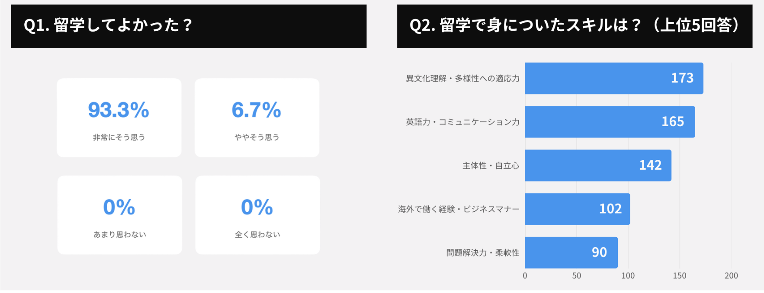Image resolution: width=764 pixels, height=293 pixels.
Task: Click the bar showing 165
Action: tap(610, 122)
